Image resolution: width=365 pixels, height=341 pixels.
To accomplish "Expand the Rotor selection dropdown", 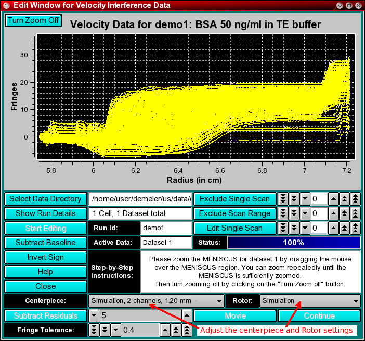I will 310,301.
